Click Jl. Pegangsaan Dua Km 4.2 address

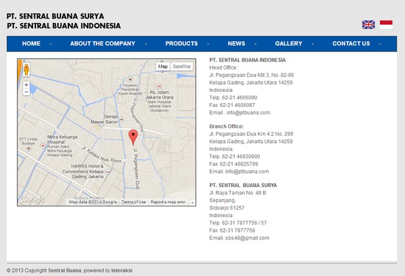pyautogui.click(x=251, y=134)
